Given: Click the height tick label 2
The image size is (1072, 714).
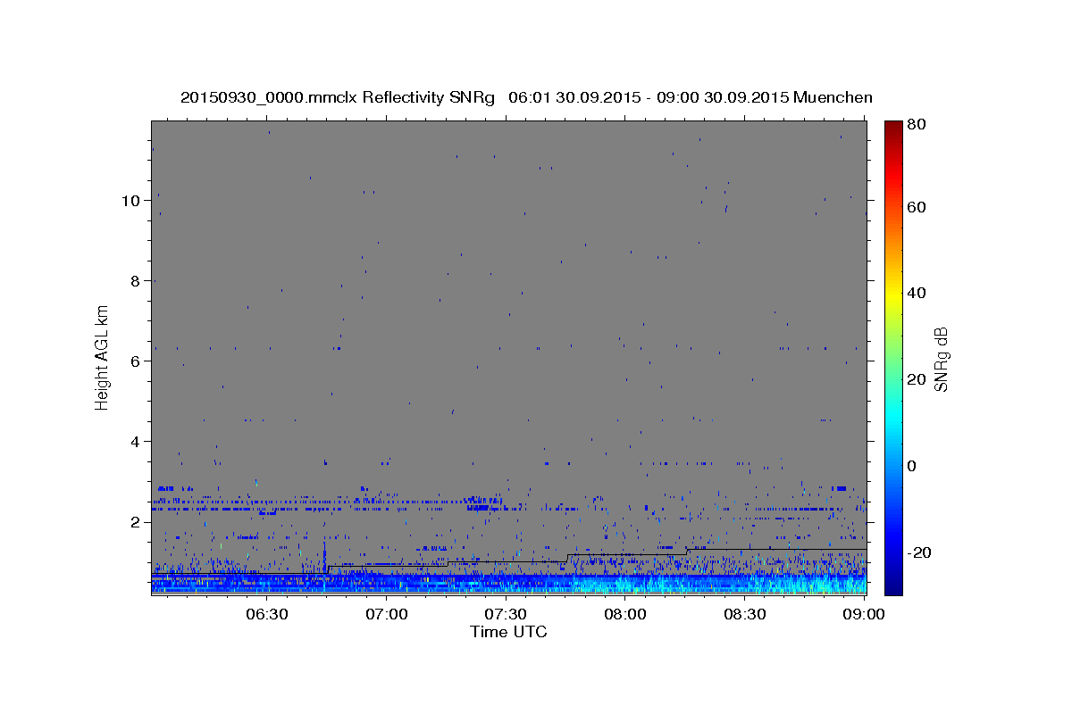Looking at the screenshot, I should (136, 522).
